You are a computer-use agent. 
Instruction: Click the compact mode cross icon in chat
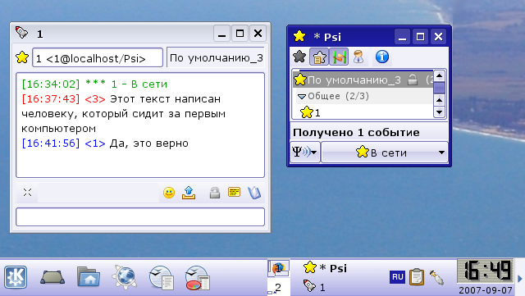pyautogui.click(x=27, y=193)
